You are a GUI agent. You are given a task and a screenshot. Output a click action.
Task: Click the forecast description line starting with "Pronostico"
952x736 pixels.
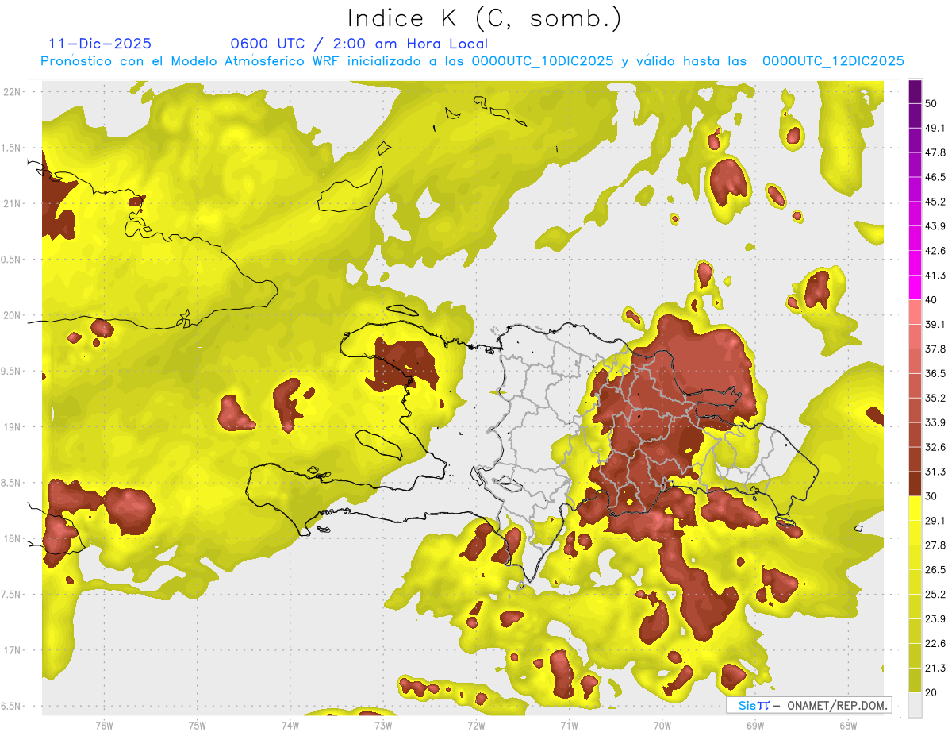tap(473, 61)
